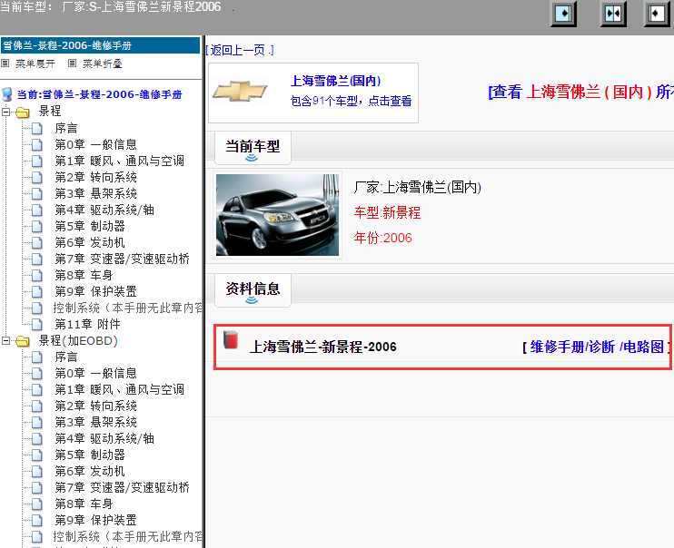
Task: Click 包含91个车型，点击查看 link
Action: 351,101
